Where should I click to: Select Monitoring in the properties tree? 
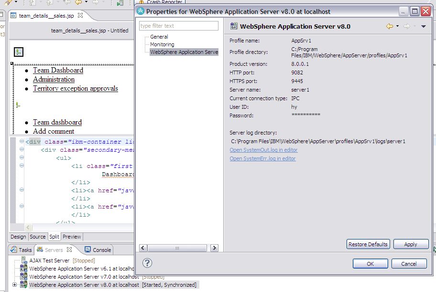pyautogui.click(x=162, y=44)
